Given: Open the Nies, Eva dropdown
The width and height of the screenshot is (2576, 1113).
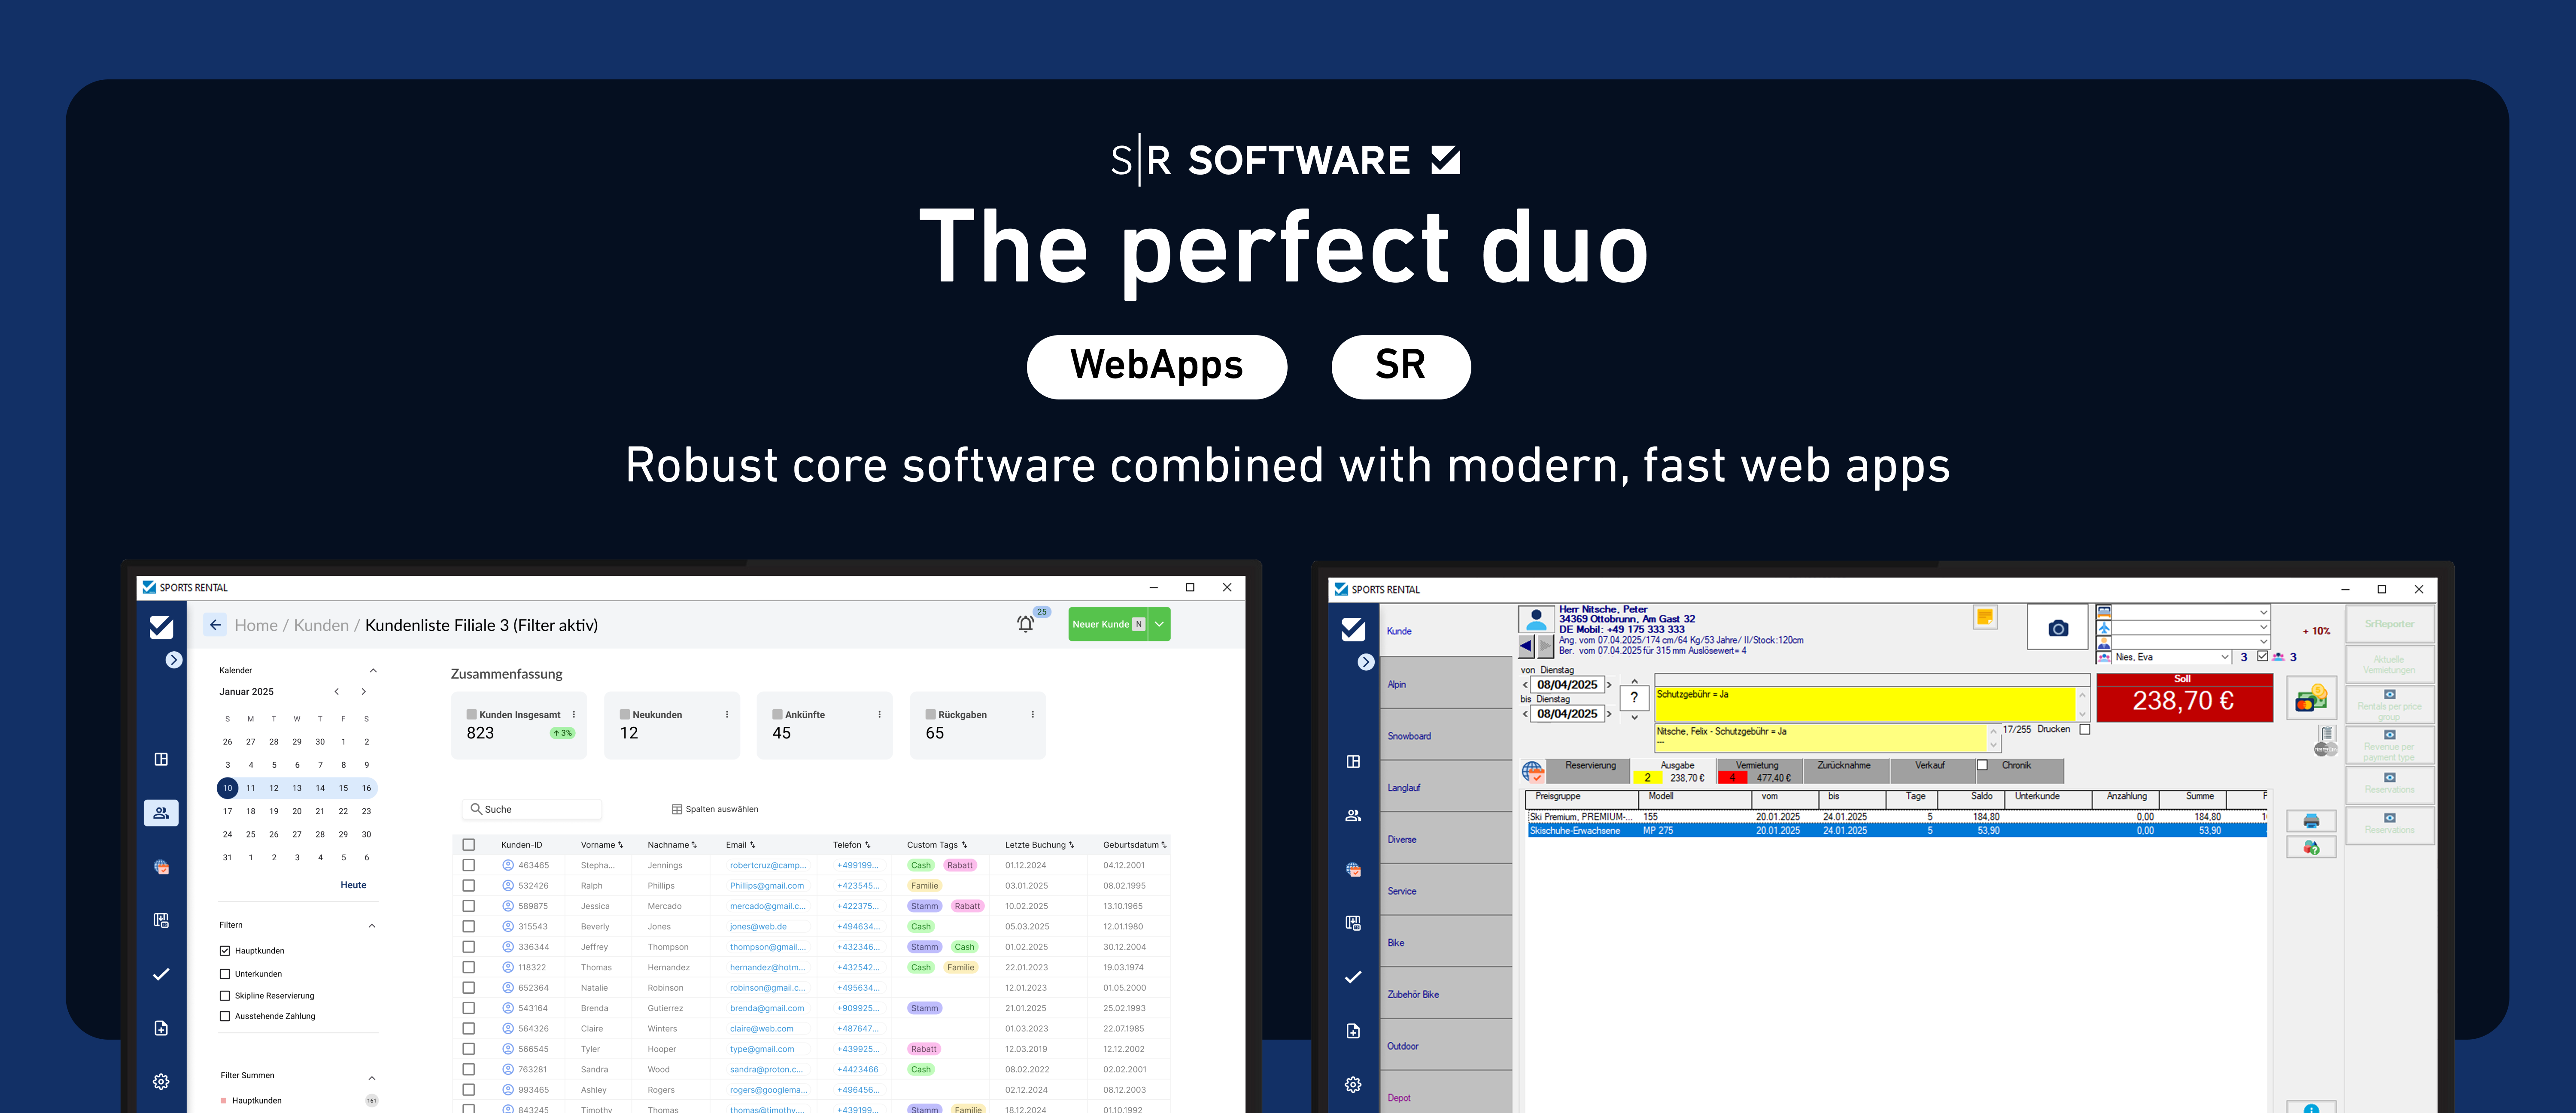Looking at the screenshot, I should pos(2224,657).
